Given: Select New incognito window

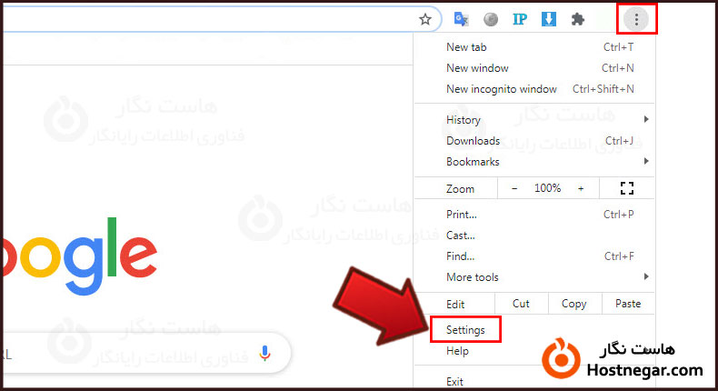Looking at the screenshot, I should tap(502, 89).
